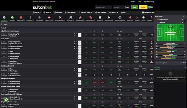Click the Forgot? password link
Viewport: 187px width, 108px height.
[x=127, y=7]
